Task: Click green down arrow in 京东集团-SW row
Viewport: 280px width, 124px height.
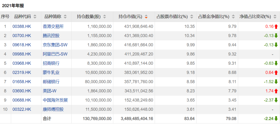Action: tap(276, 45)
